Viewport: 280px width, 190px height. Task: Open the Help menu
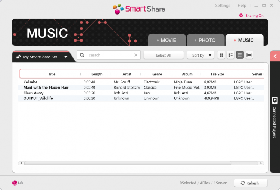pos(242,6)
